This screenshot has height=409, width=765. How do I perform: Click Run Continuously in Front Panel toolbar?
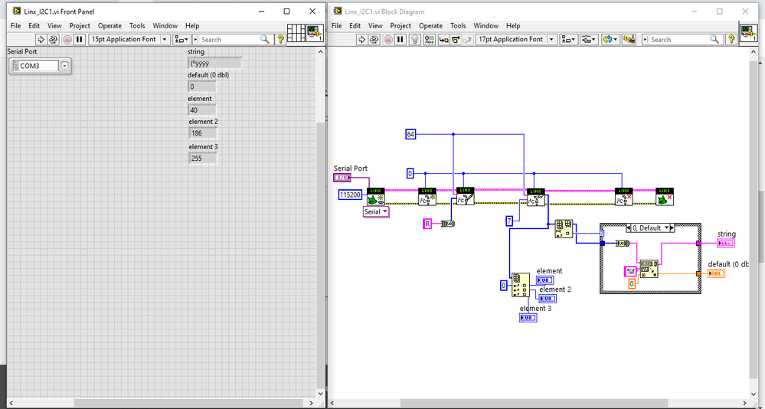(x=54, y=40)
